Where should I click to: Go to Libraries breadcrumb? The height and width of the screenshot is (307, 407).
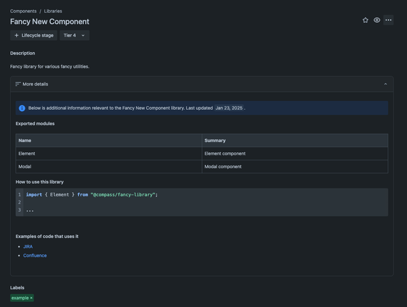[x=53, y=11]
